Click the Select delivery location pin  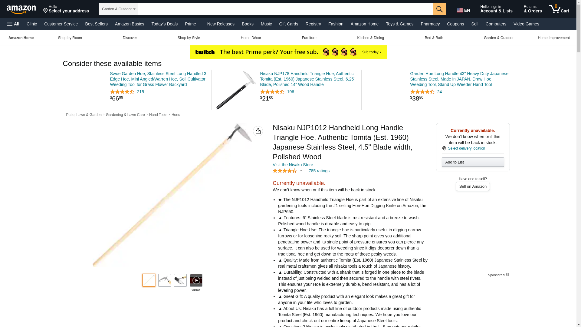point(444,148)
